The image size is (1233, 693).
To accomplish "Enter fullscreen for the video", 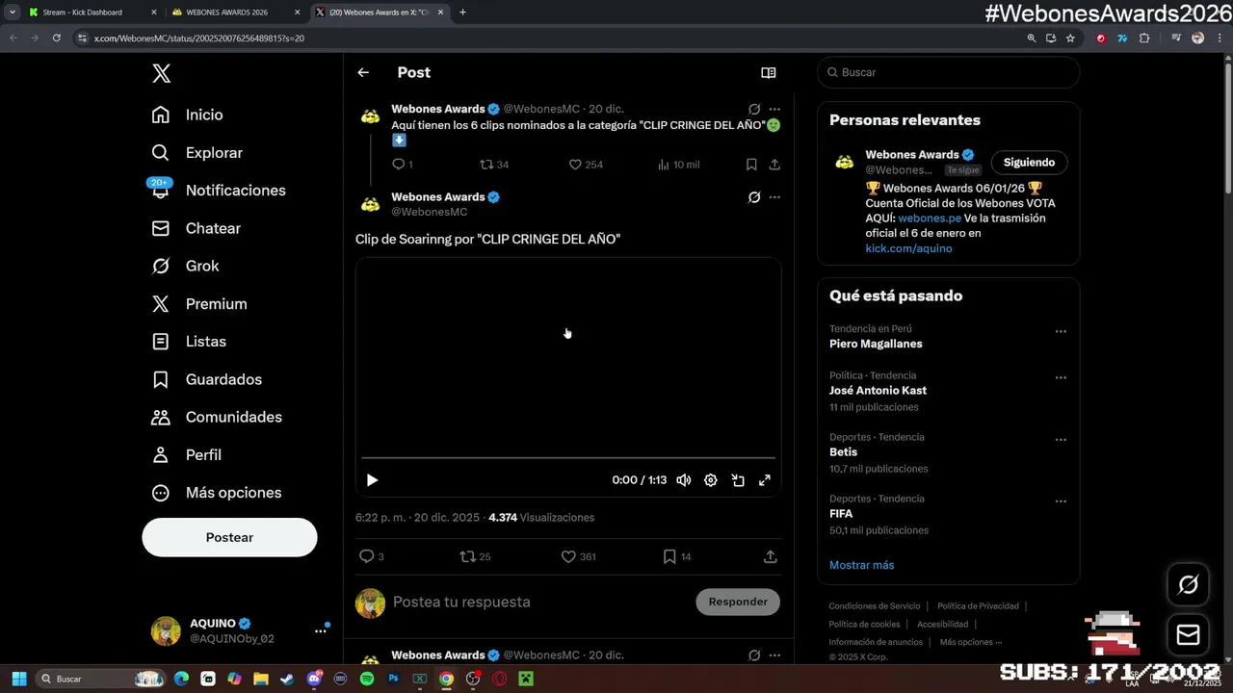I will tap(765, 480).
